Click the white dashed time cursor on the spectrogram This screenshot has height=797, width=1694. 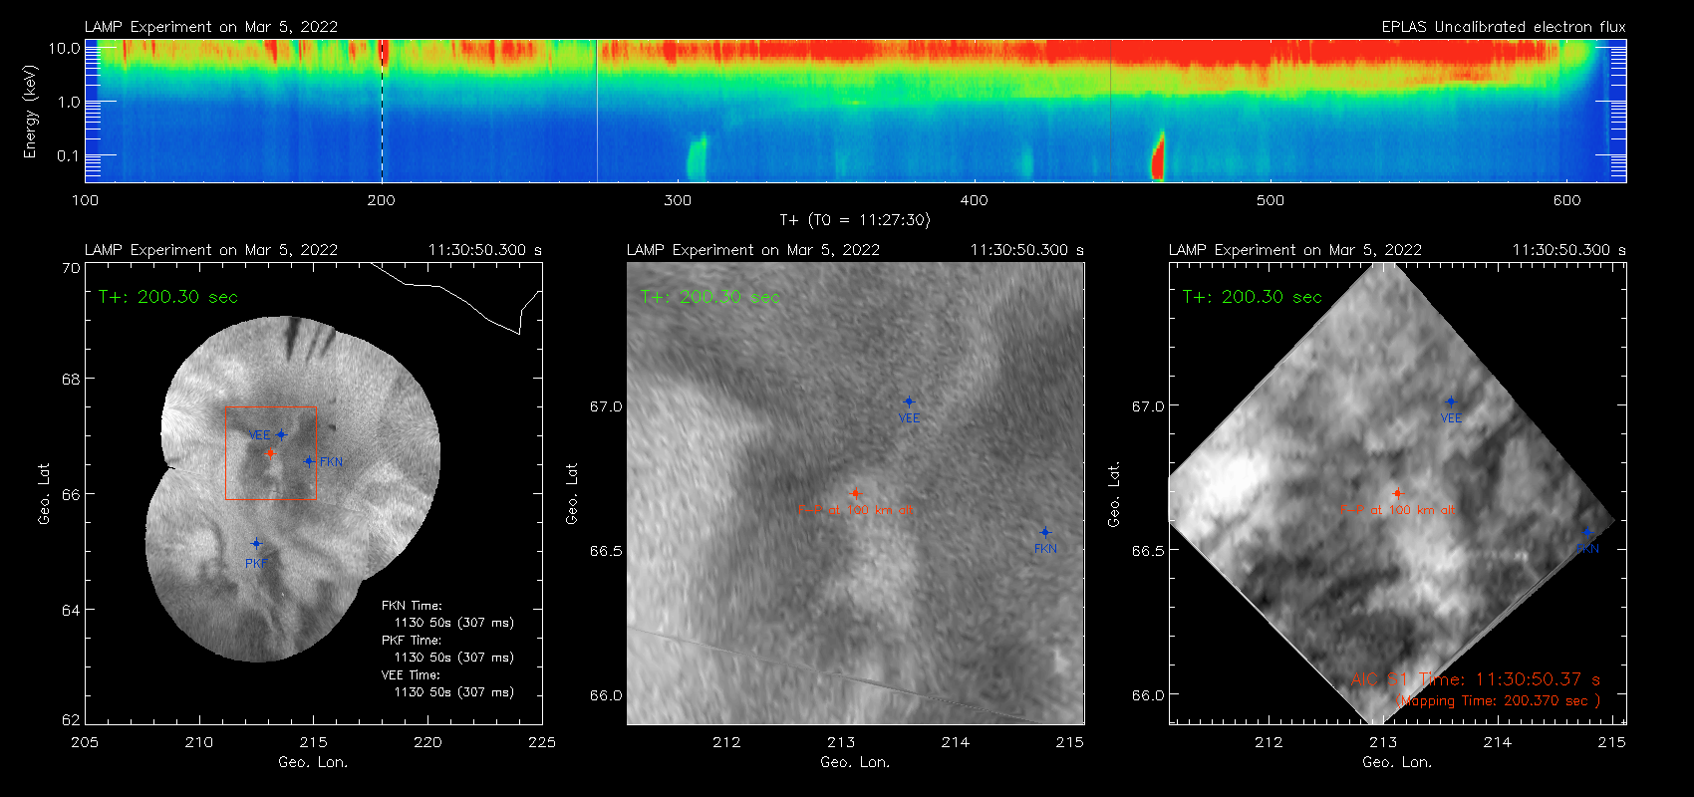pos(382,111)
